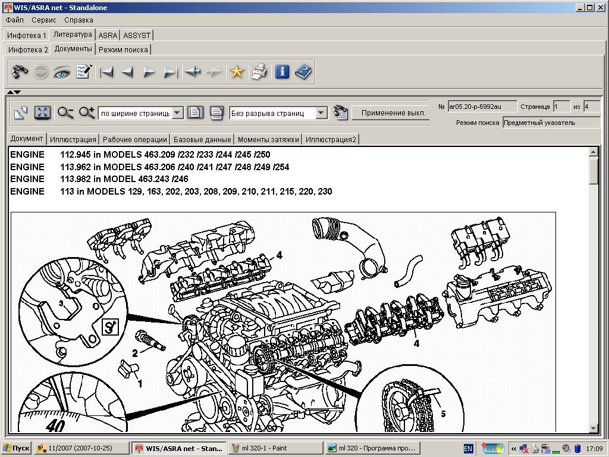Switch to the 'Моменты затяжки' tab
The width and height of the screenshot is (609, 457).
268,139
